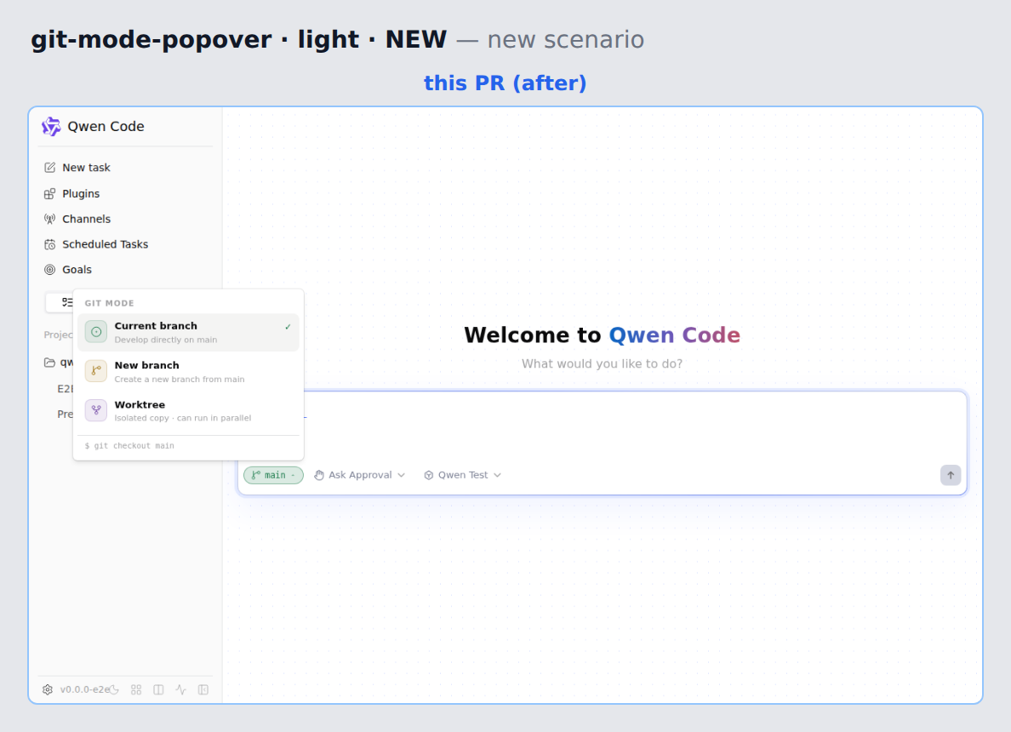Click the '$ git checkout main' command text
1011x732 pixels.
[129, 446]
